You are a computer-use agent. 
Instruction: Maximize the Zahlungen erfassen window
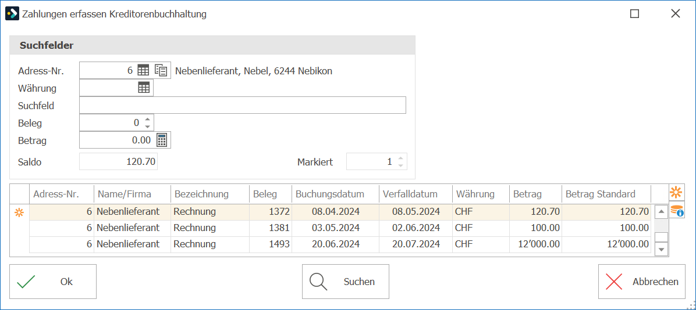635,14
